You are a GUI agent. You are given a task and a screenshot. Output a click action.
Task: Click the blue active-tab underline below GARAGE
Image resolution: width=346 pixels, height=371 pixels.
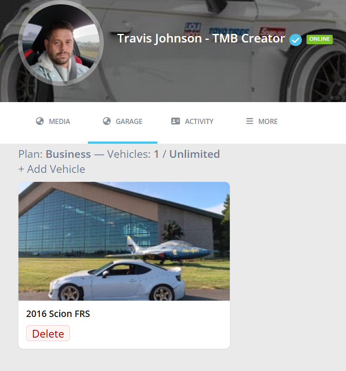tap(123, 142)
